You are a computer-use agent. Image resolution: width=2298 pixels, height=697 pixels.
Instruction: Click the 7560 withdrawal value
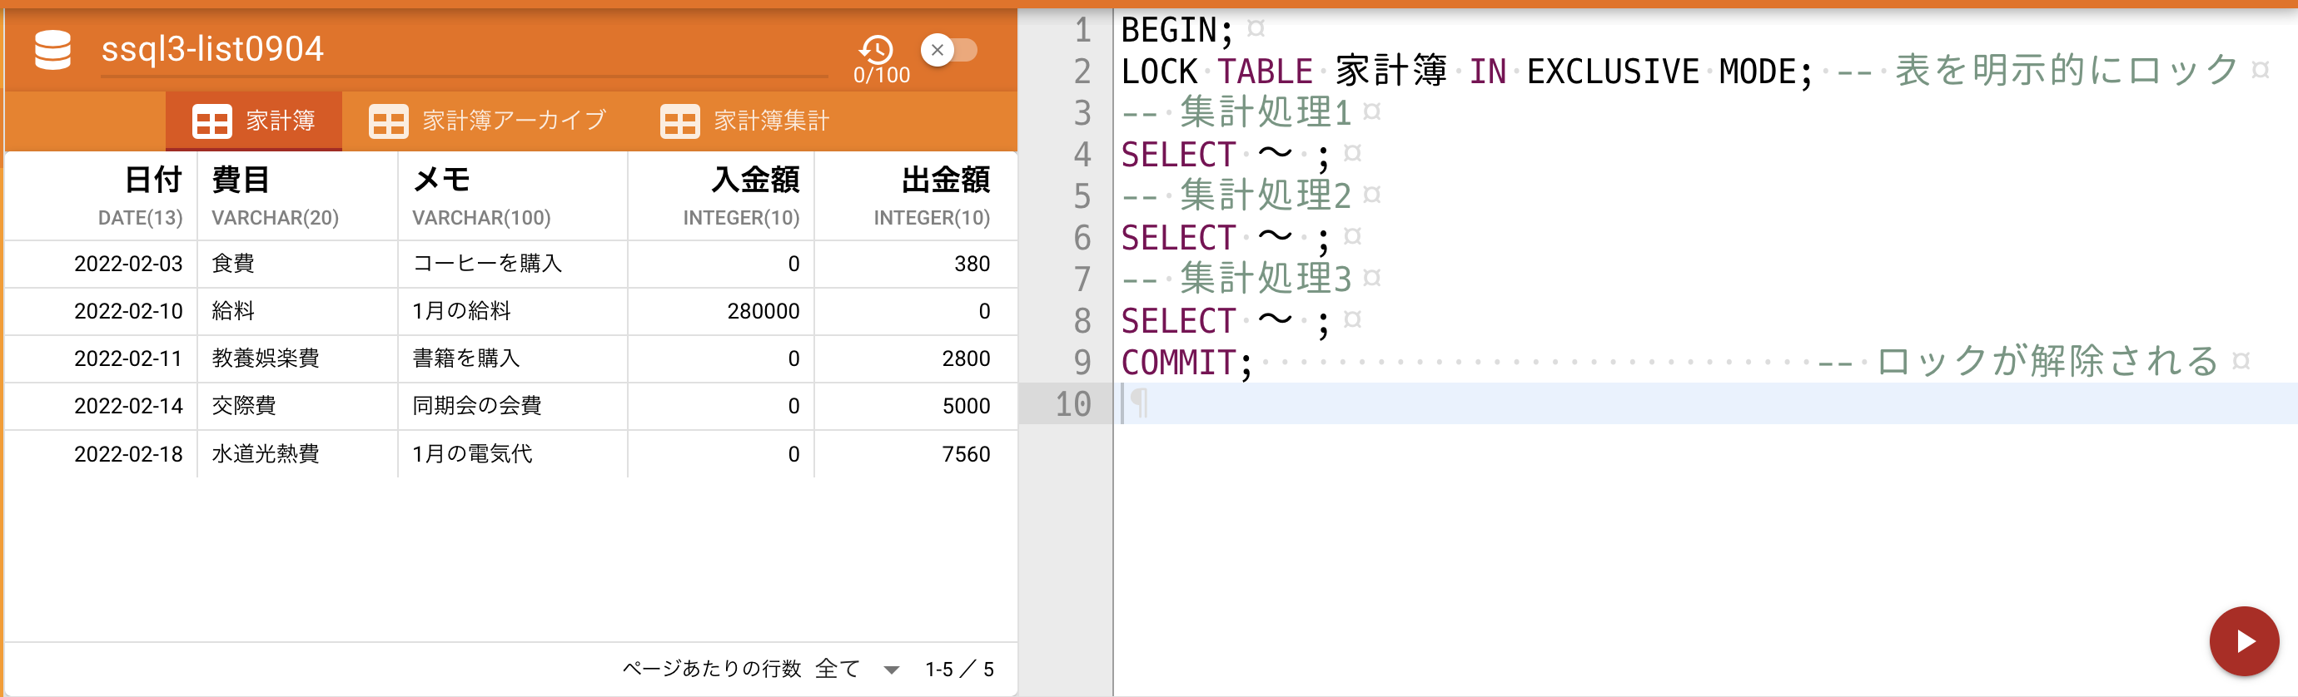[965, 453]
